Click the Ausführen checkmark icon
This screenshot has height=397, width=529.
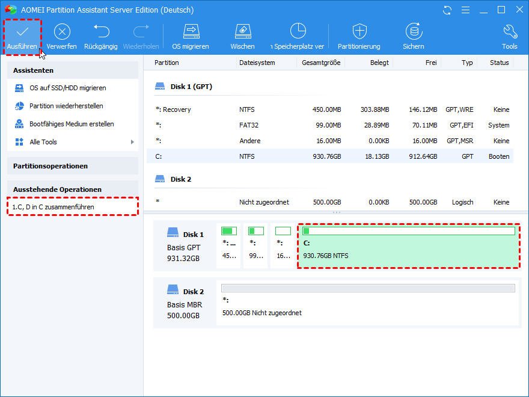(x=22, y=32)
